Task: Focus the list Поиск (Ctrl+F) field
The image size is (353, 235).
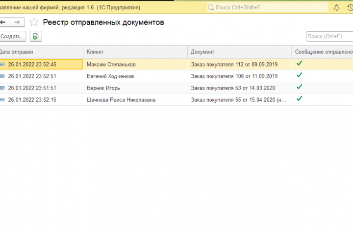Action: point(329,36)
